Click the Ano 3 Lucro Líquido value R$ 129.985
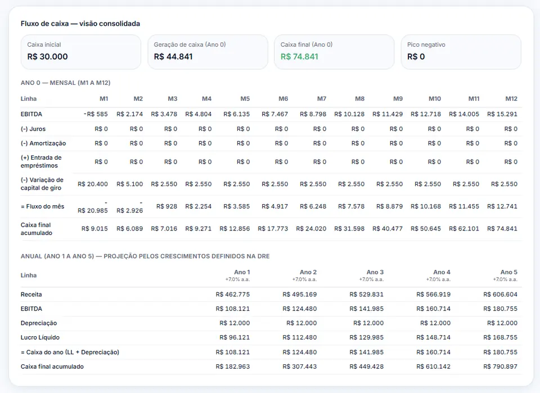Image resolution: width=540 pixels, height=393 pixels. tap(366, 337)
